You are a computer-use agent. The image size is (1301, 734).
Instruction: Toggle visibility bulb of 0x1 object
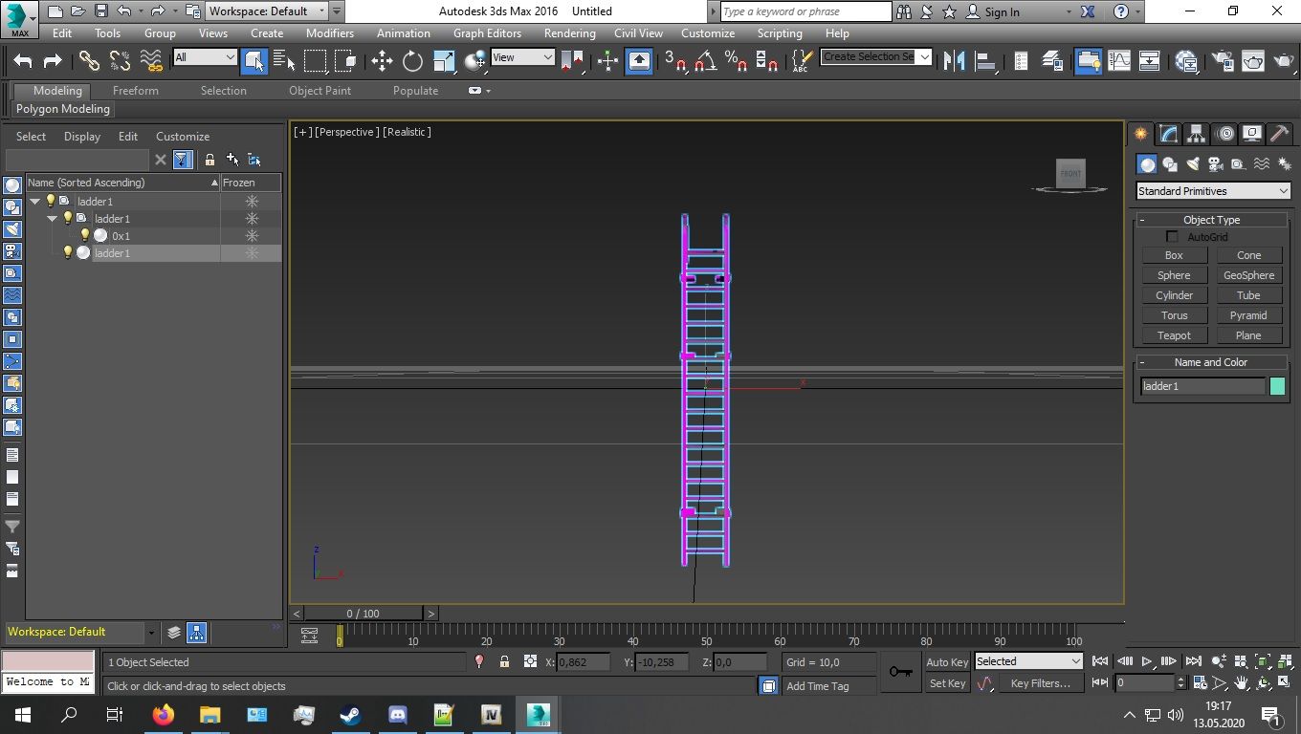84,236
